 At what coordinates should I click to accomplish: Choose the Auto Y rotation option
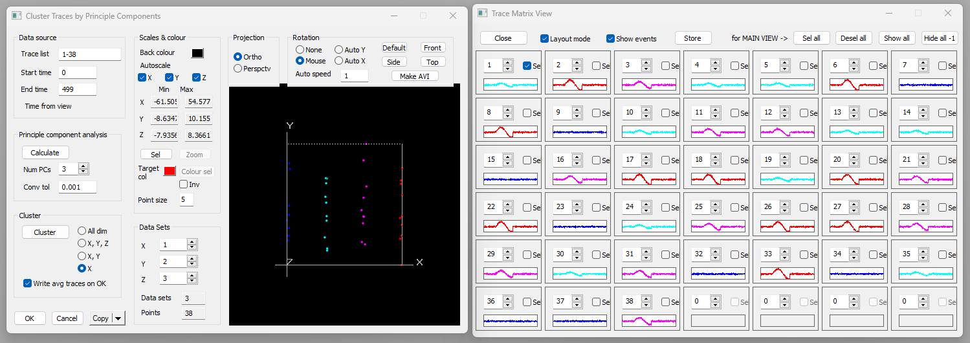(x=339, y=50)
